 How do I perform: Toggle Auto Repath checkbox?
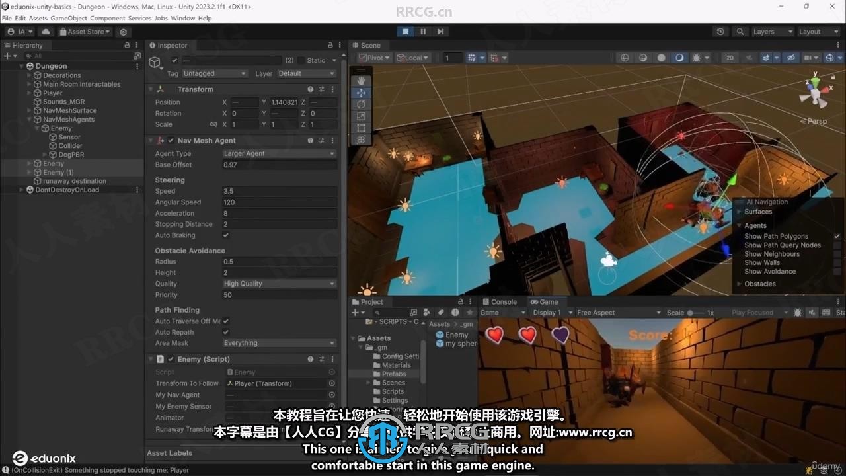point(226,332)
